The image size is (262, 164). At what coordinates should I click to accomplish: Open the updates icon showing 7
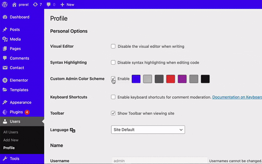(x=35, y=5)
